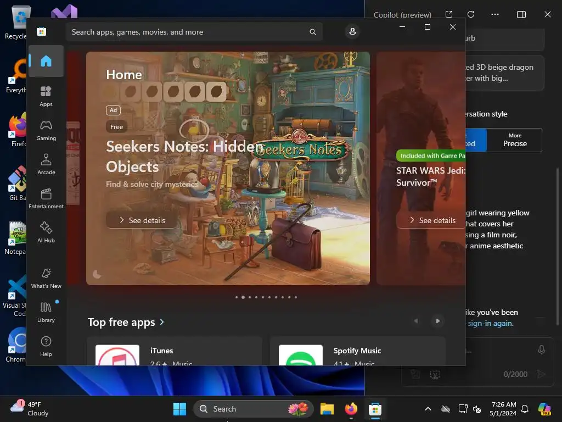This screenshot has height=422, width=562.
Task: Open the weather widget showing 49°F
Action: point(30,409)
